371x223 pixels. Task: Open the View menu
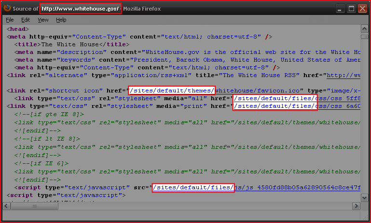click(x=43, y=20)
